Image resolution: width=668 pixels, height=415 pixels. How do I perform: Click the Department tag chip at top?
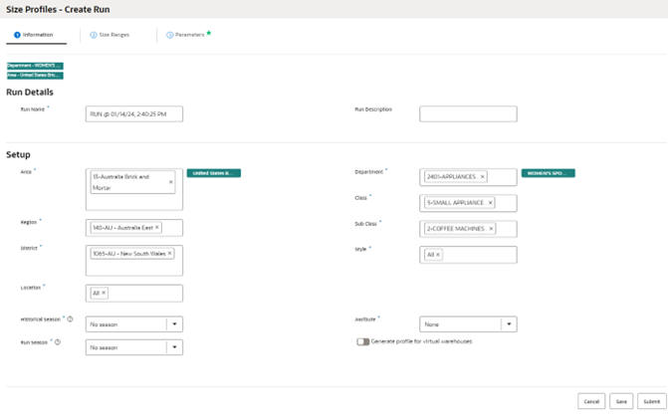pos(35,66)
